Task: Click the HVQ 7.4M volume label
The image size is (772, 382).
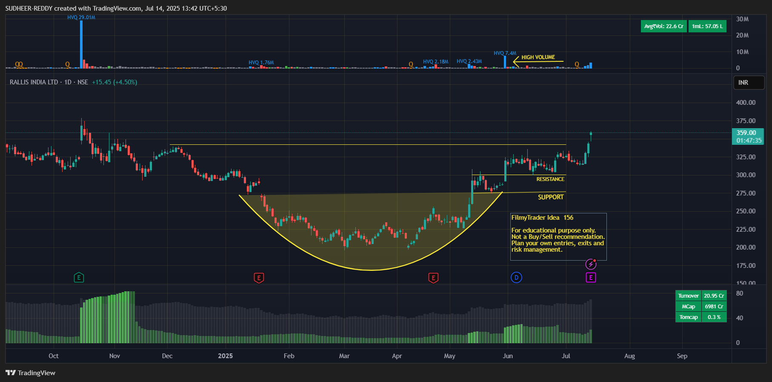Action: pos(505,53)
